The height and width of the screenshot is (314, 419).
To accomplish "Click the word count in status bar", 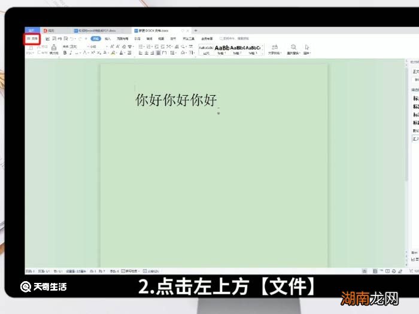I will pos(114,271).
